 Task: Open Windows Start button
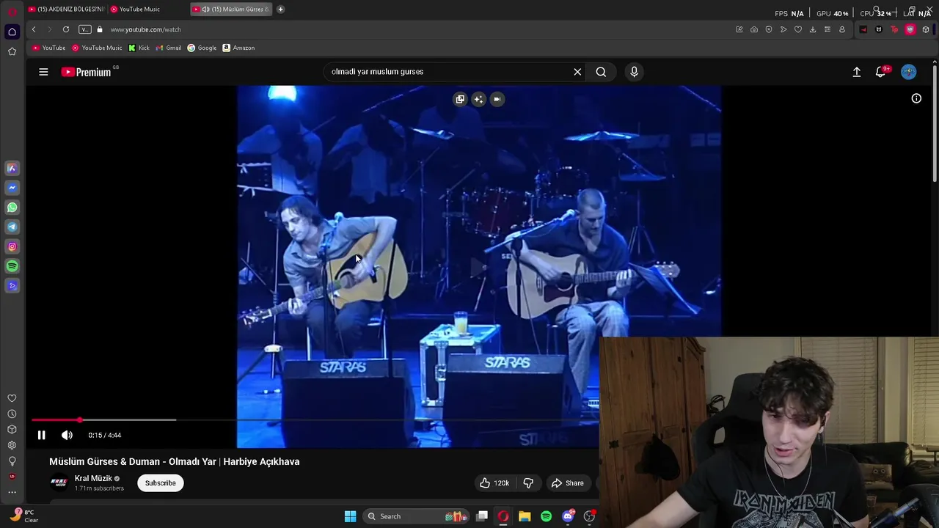[350, 516]
